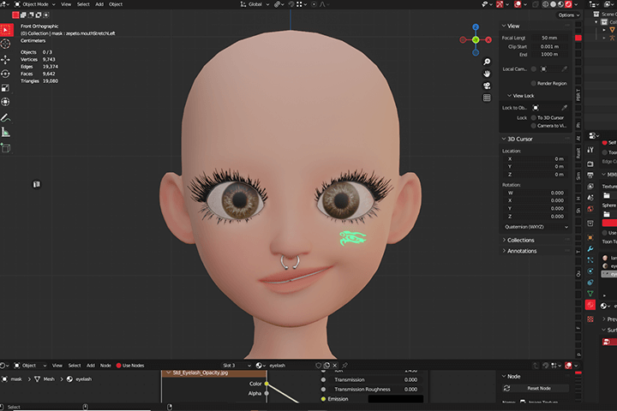Open Quaternion (WXYZ) rotation mode dropdown
This screenshot has width=617, height=411.
(536, 227)
